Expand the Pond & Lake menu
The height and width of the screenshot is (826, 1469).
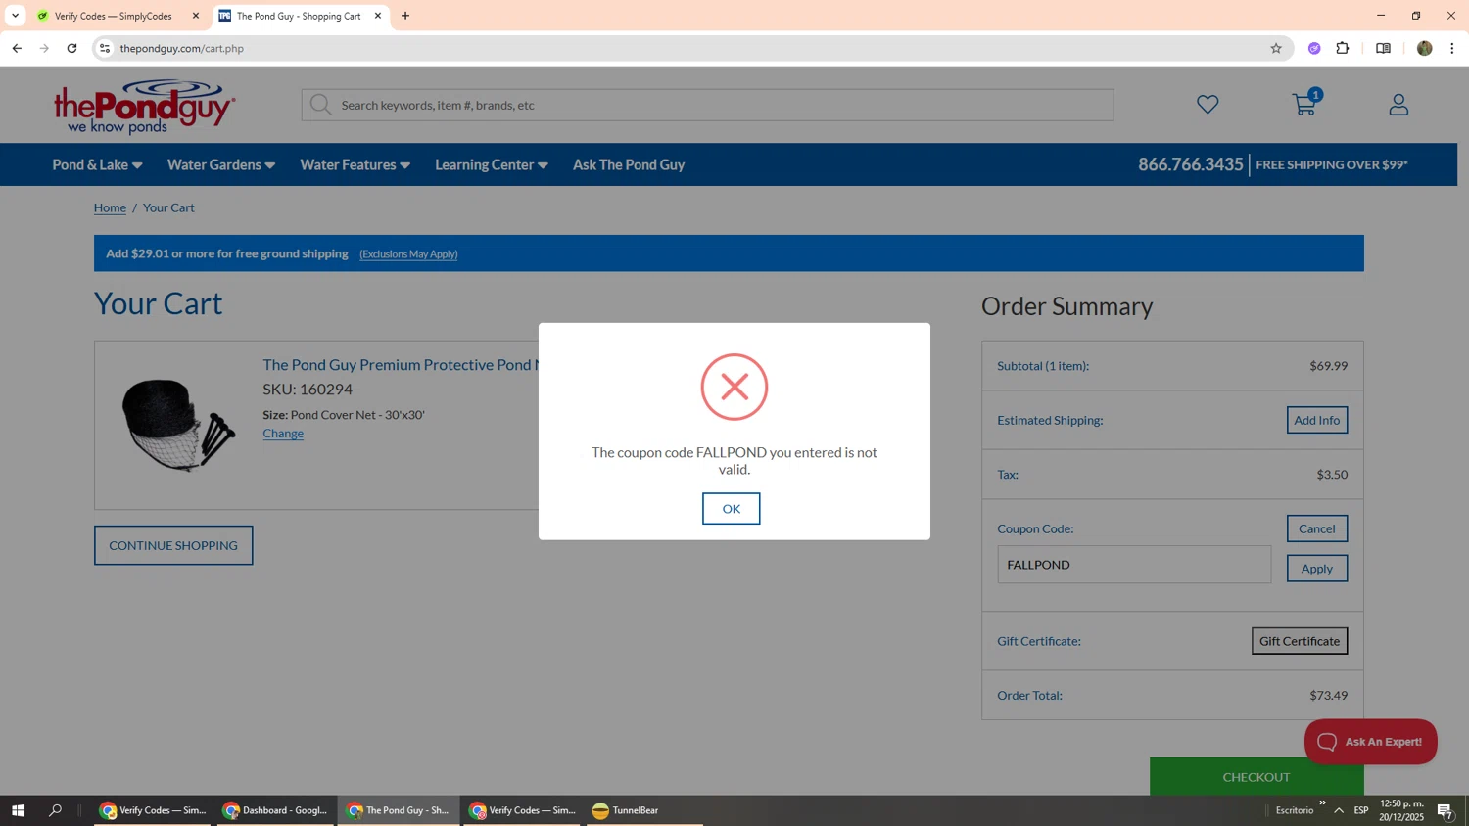point(97,164)
